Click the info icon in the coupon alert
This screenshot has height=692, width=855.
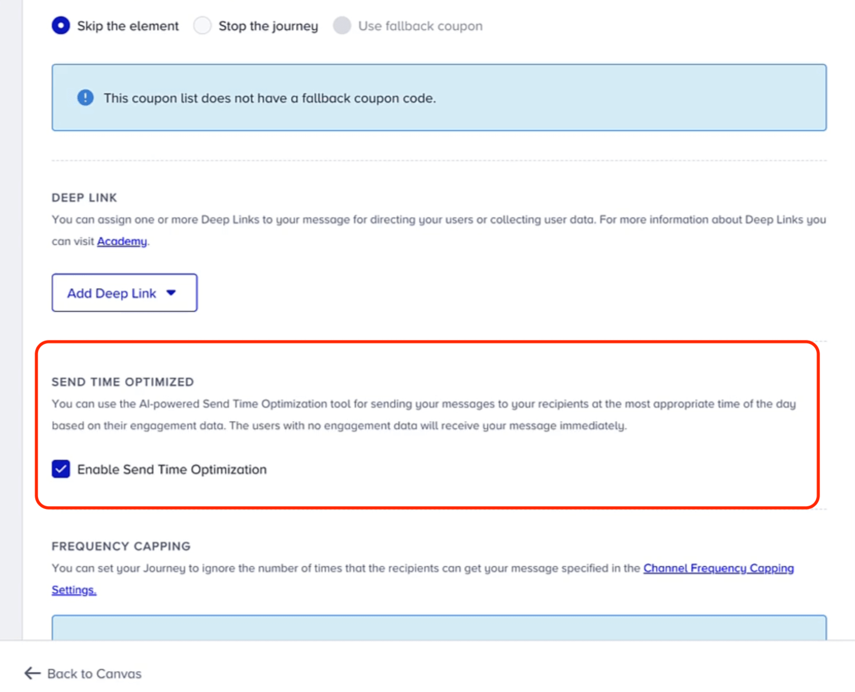point(85,98)
